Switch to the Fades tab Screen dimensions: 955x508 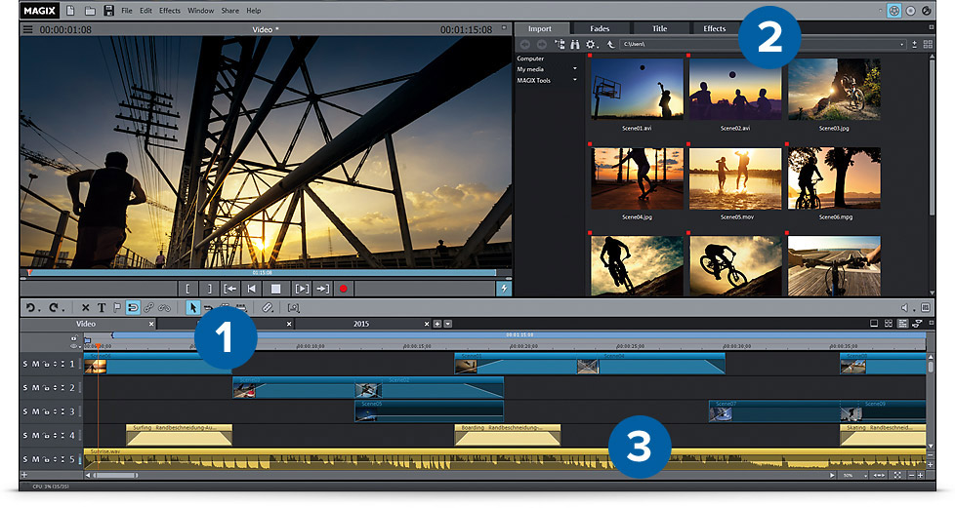click(x=600, y=28)
